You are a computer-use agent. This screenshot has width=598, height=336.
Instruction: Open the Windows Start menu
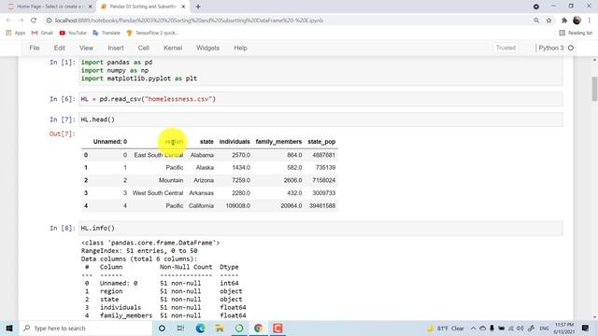9,328
